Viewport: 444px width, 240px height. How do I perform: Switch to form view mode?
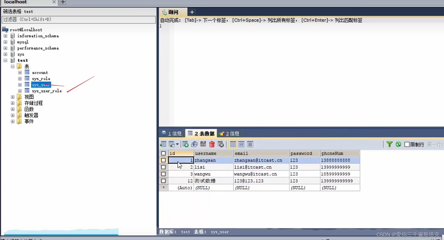[x=241, y=144]
